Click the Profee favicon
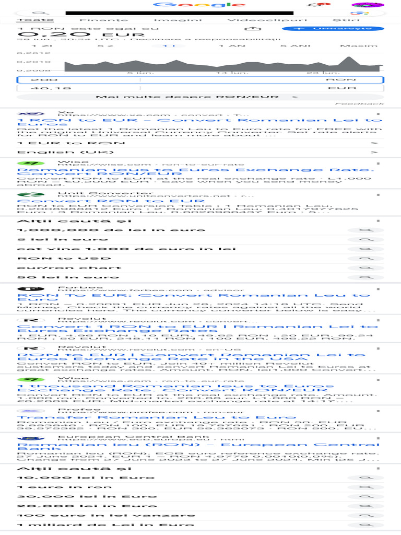The width and height of the screenshot is (401, 535). 31,411
